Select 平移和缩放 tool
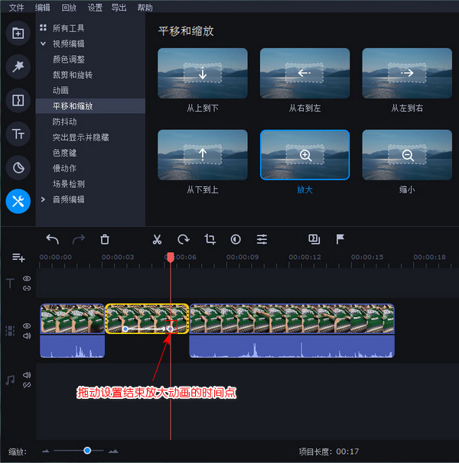This screenshot has height=463, width=459. [90, 106]
